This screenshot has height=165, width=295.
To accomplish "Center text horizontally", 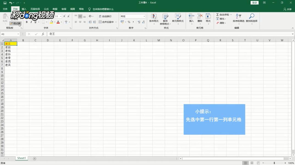I will pos(80,22).
